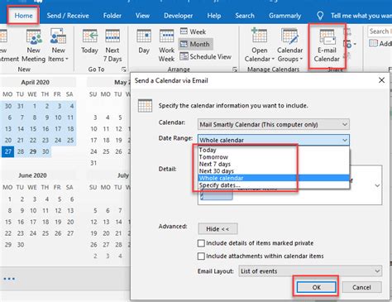Check Include attachments within calendar items

point(201,256)
